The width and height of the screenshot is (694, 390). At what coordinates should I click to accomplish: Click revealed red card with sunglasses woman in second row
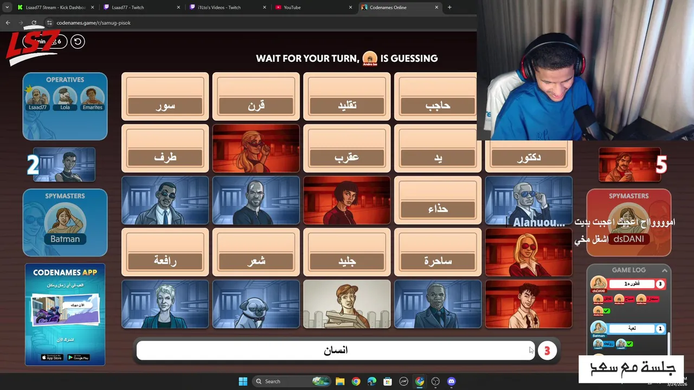click(256, 148)
